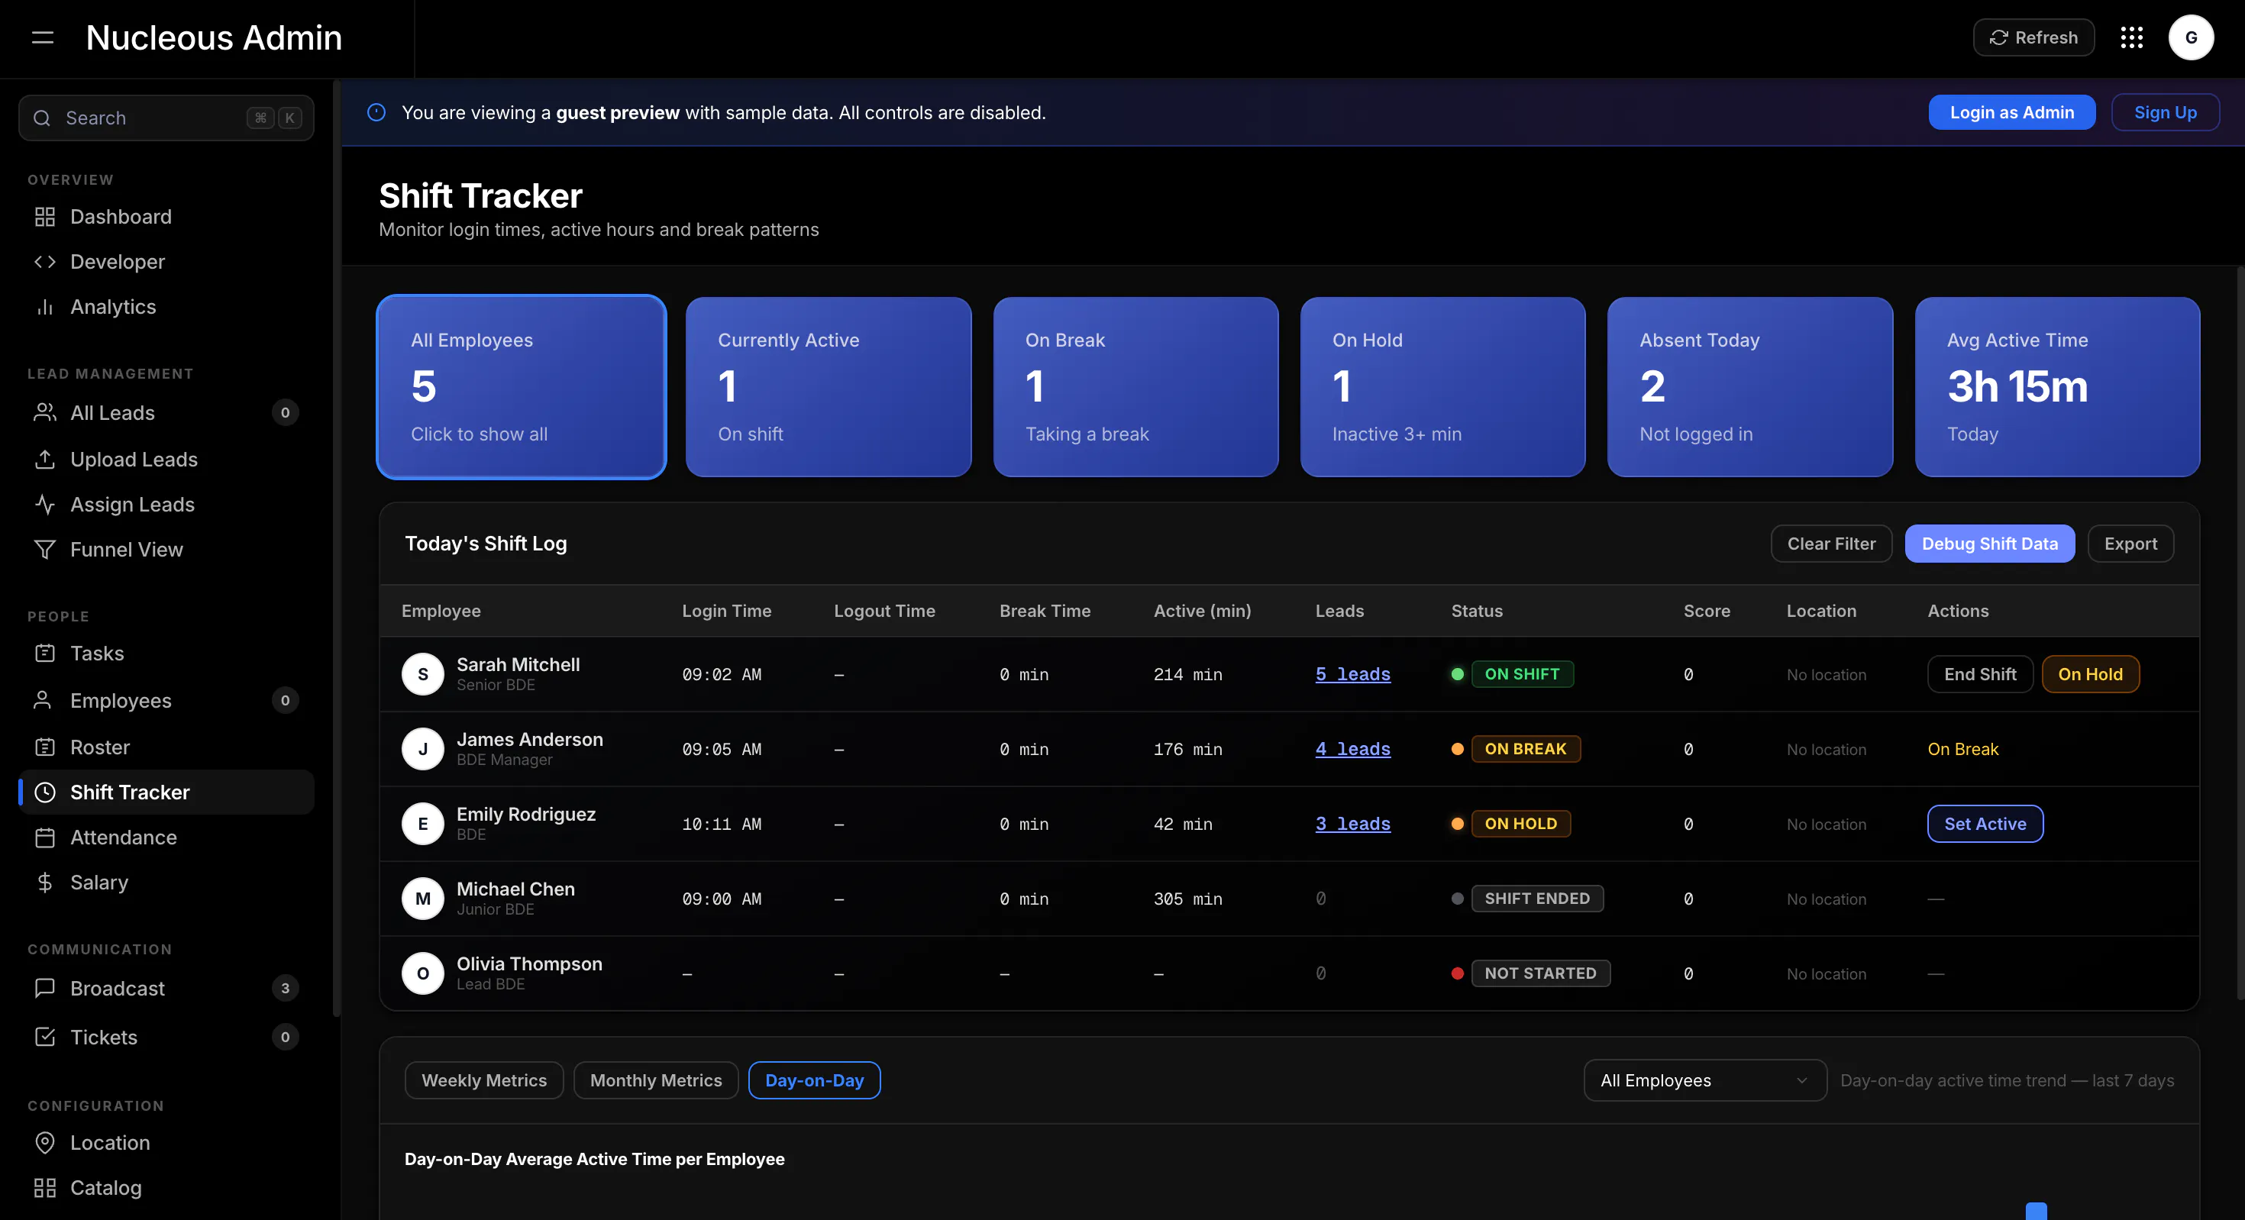Click Debug Shift Data button
This screenshot has height=1220, width=2245.
pos(1990,544)
